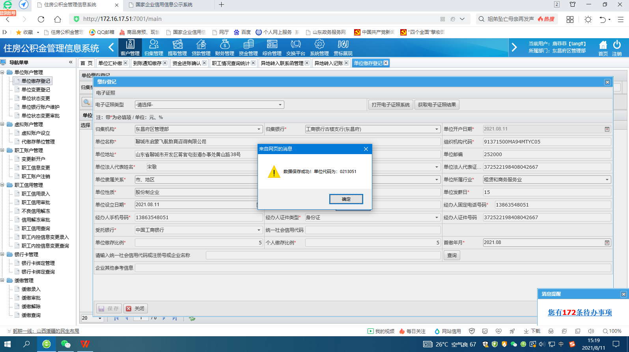Confirm the message dialog with 确定
This screenshot has width=629, height=352.
click(x=346, y=199)
